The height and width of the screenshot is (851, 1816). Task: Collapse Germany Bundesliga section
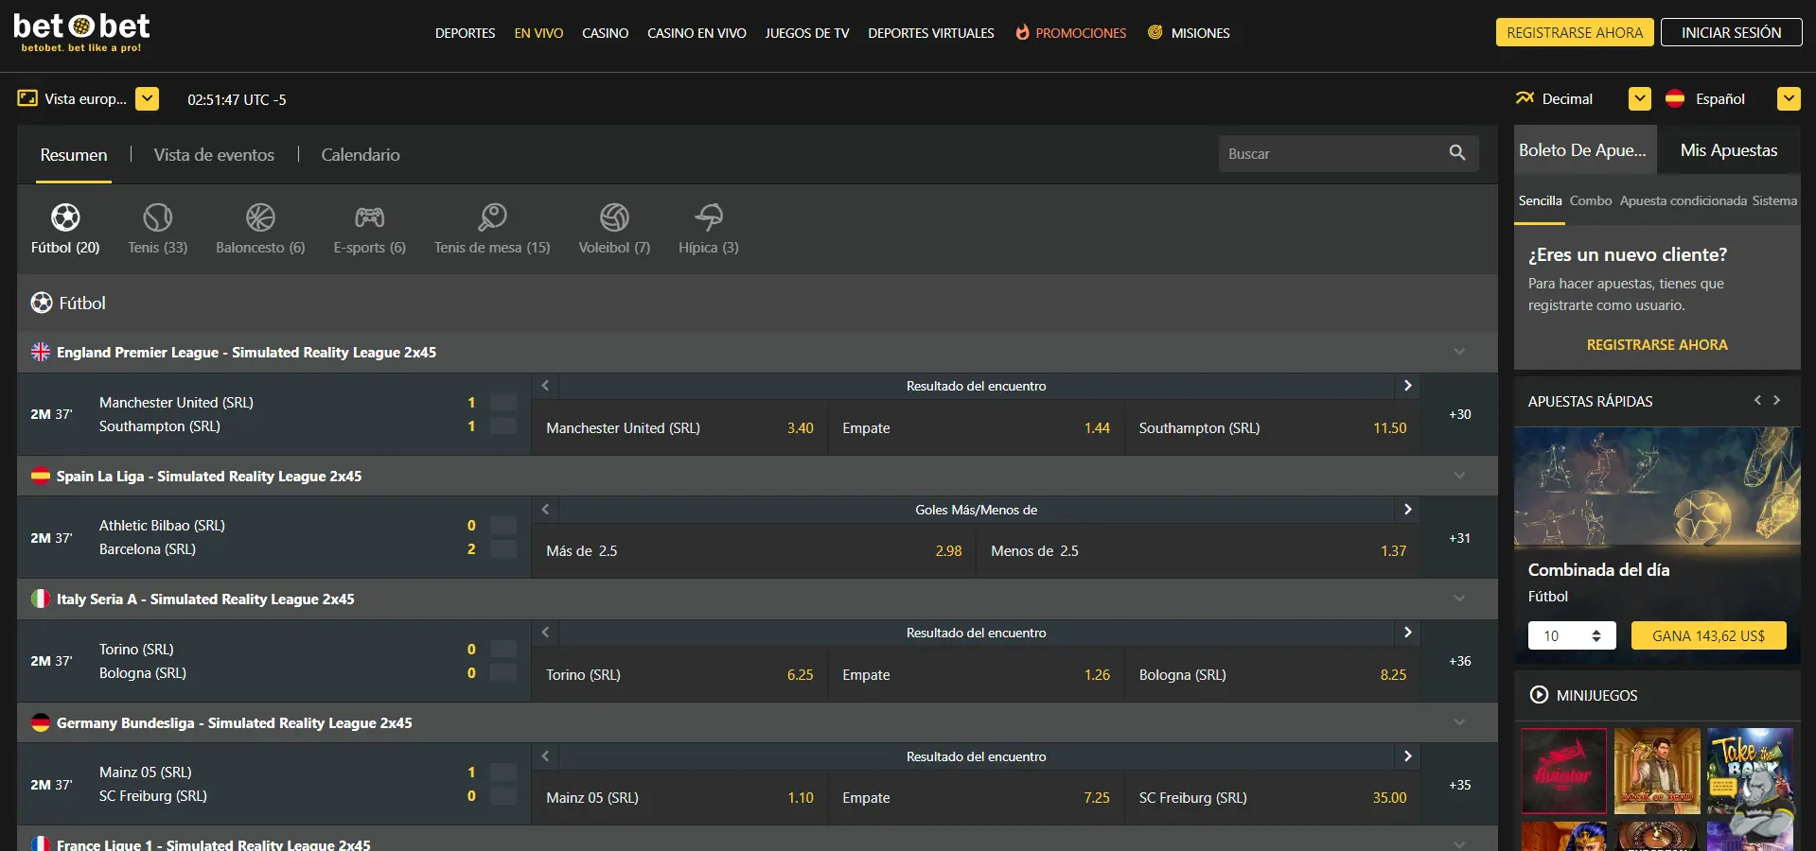click(x=1459, y=722)
